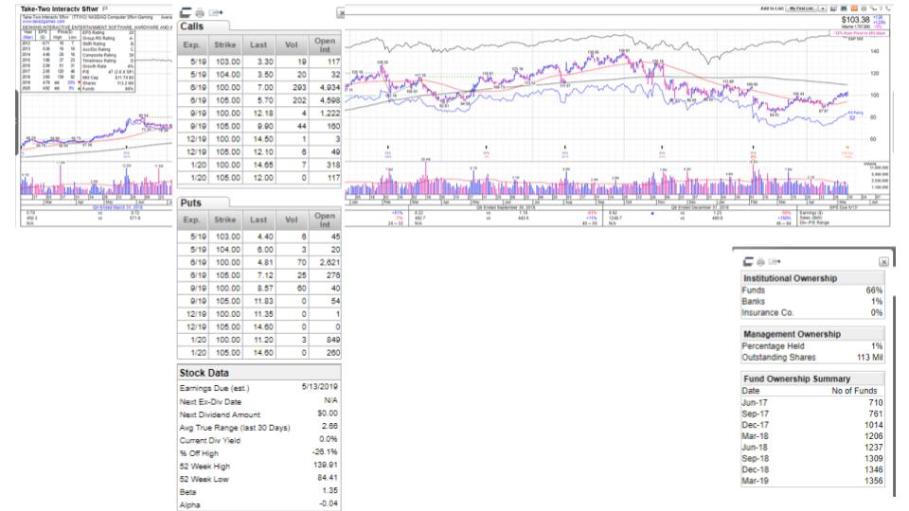Close the Institutional Ownership panel
Image resolution: width=909 pixels, height=511 pixels.
point(883,262)
